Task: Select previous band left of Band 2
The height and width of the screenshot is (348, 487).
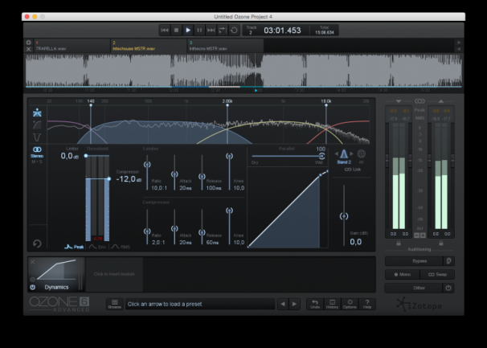Action: (x=336, y=154)
